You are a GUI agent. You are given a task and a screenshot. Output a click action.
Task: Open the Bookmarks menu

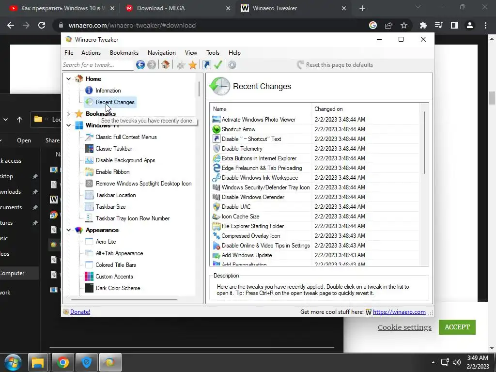[124, 53]
